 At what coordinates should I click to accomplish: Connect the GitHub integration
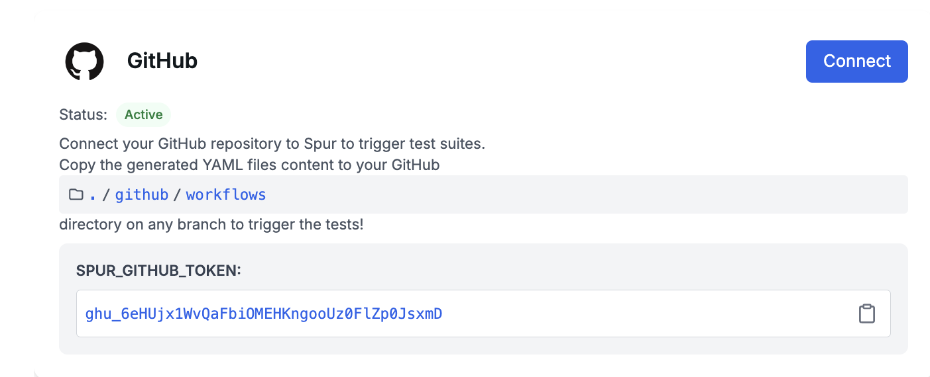(x=856, y=62)
